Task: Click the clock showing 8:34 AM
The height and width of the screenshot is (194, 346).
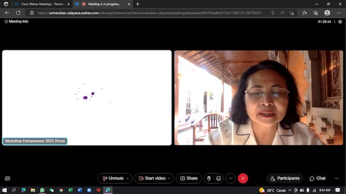Action: (x=325, y=190)
